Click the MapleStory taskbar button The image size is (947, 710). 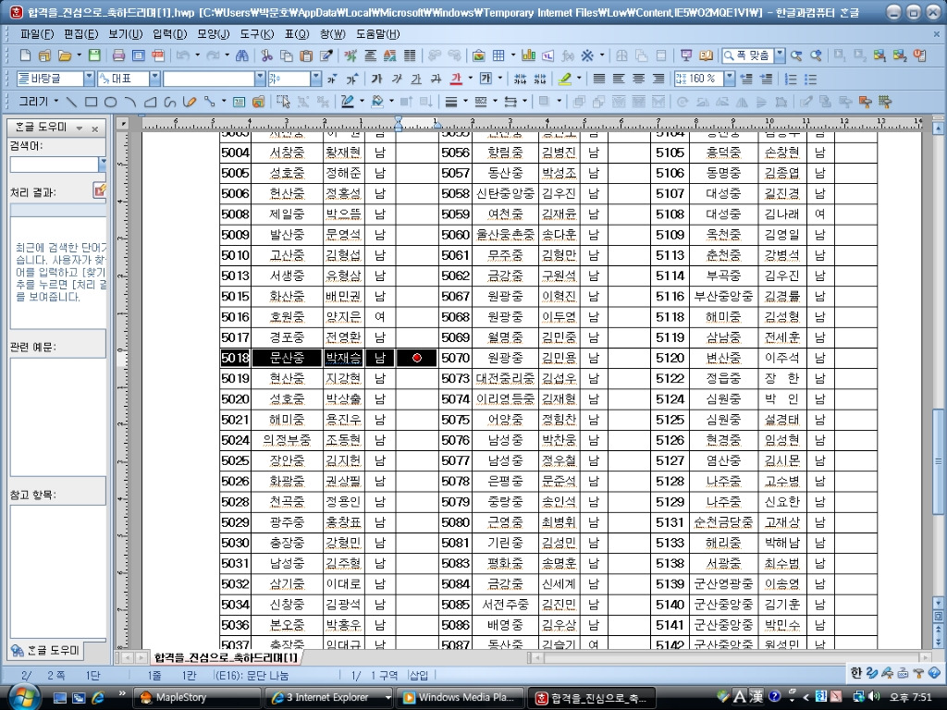click(x=197, y=697)
